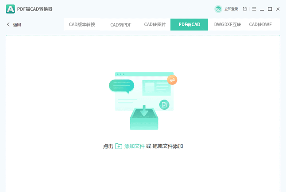Click 立即登录 to log in
The width and height of the screenshot is (286, 192).
pos(231,9)
